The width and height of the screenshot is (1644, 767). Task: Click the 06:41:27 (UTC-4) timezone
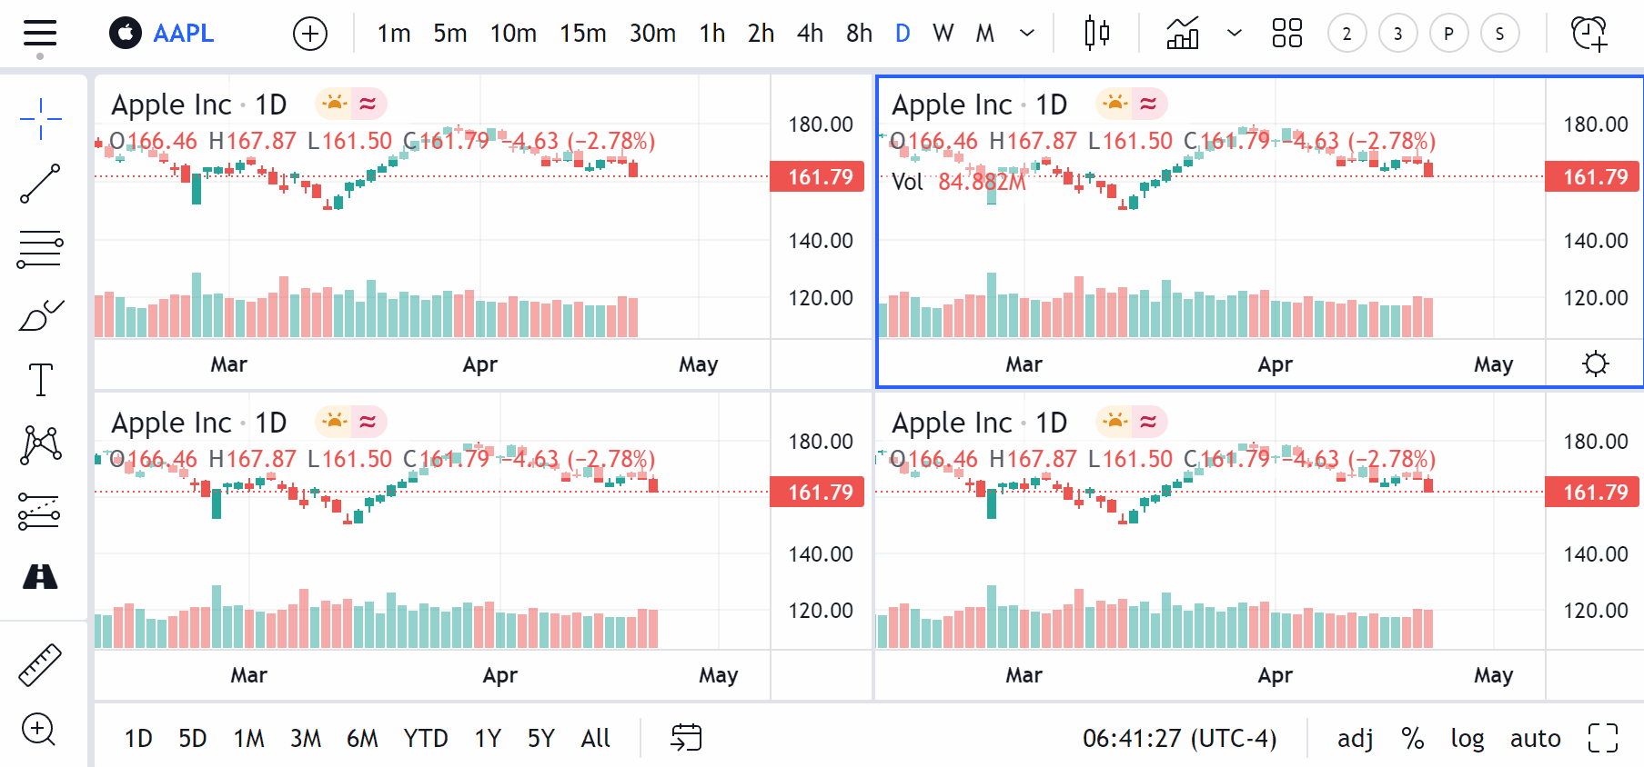click(x=1179, y=738)
